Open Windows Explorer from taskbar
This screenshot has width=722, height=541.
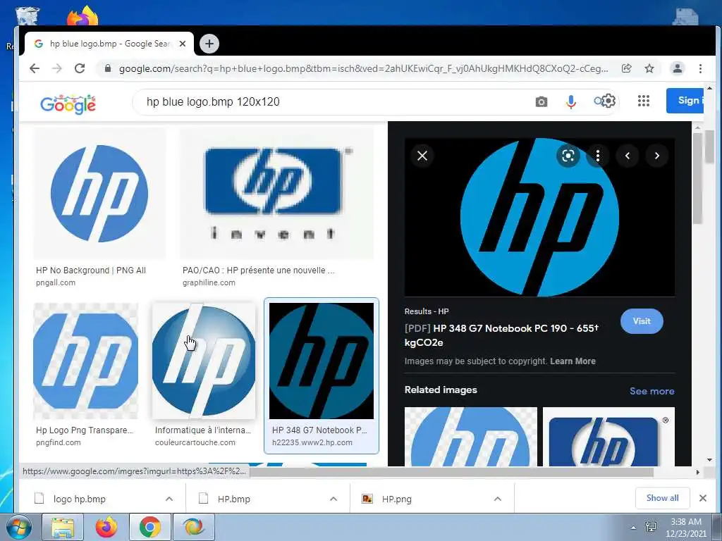coord(63,527)
